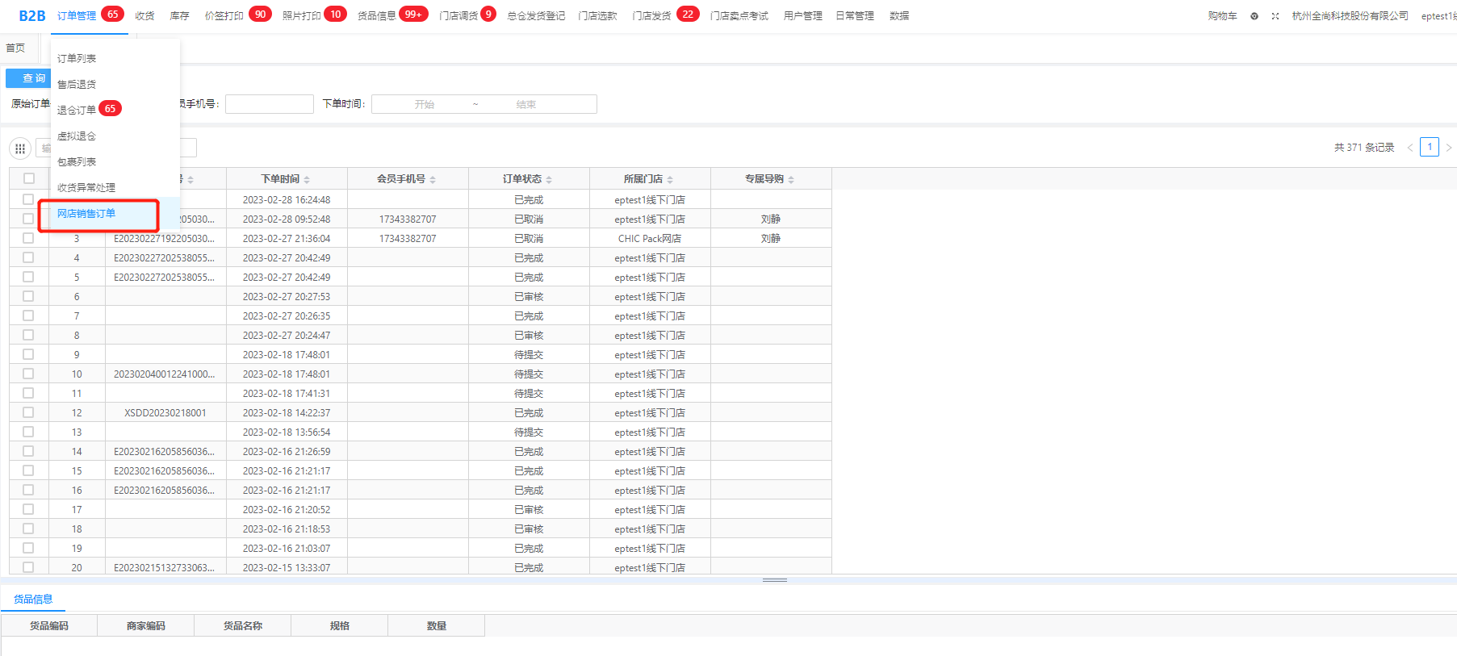Viewport: 1457px width, 656px height.
Task: Click the round browser icon beside 购物车
Action: pyautogui.click(x=1254, y=16)
